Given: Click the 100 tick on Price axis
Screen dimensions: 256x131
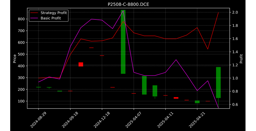Looking at the screenshot, I should pos(21,101).
